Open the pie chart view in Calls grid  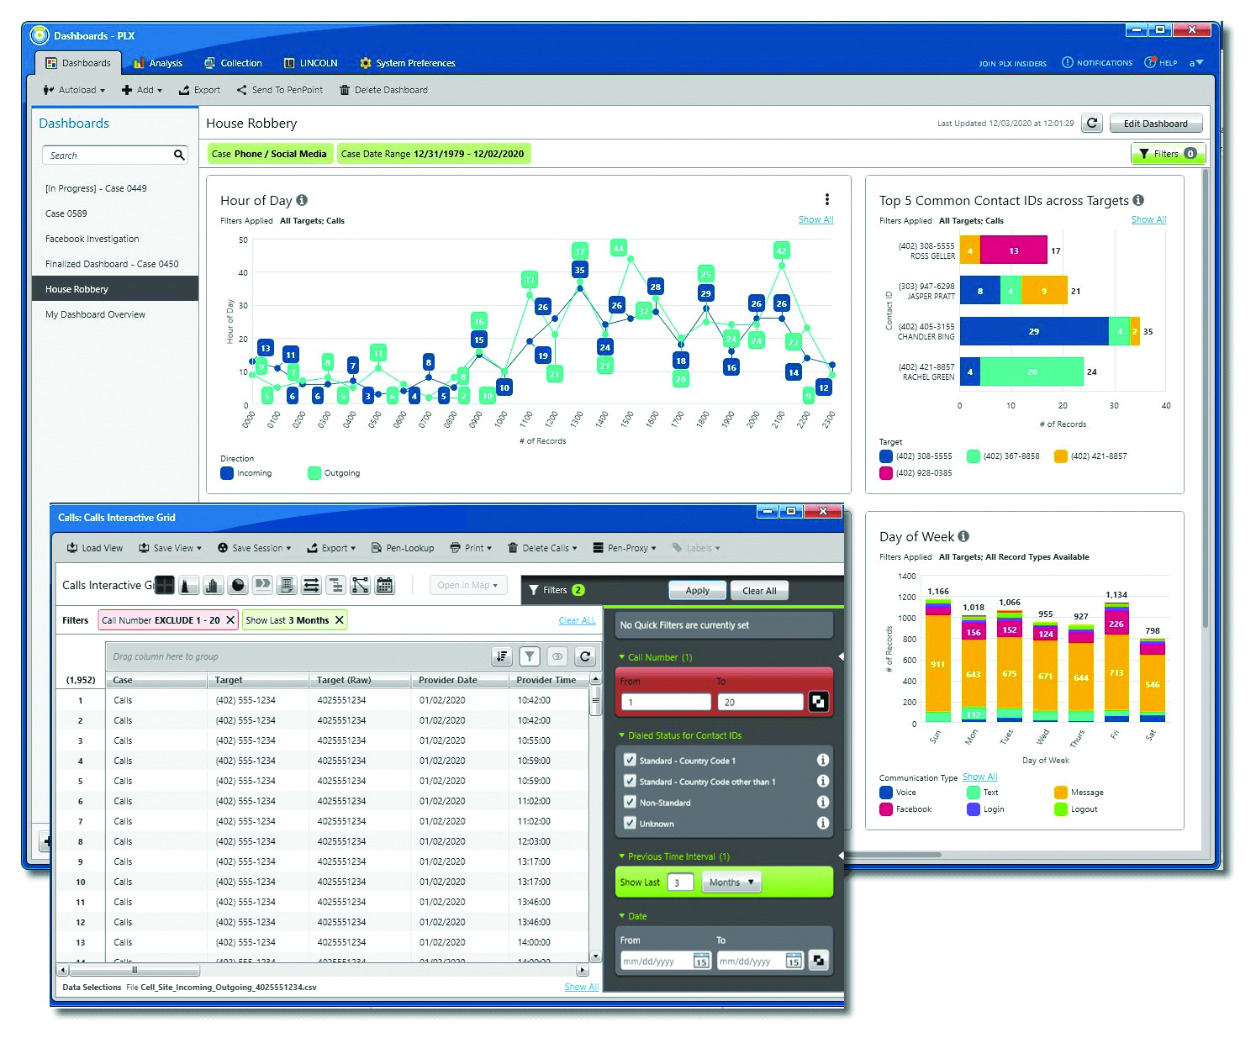click(238, 585)
